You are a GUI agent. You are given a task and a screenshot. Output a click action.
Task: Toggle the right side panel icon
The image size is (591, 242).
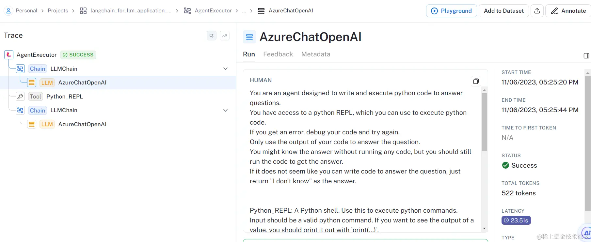tap(586, 56)
